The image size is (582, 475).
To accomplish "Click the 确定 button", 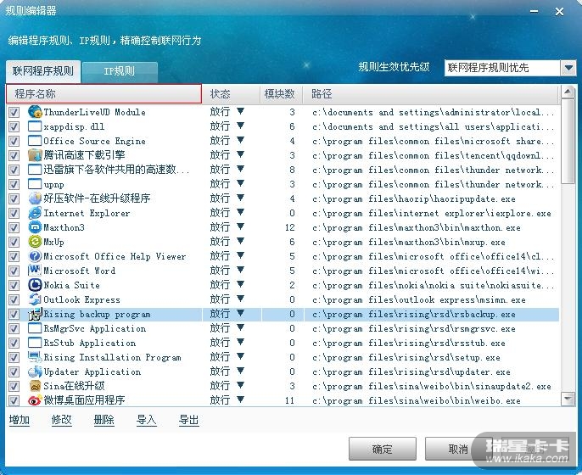I will click(x=383, y=449).
